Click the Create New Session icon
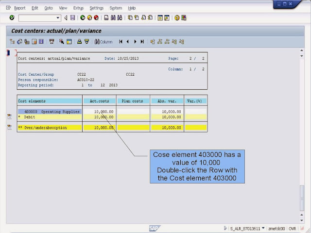The width and height of the screenshot is (311, 233). click(160, 18)
